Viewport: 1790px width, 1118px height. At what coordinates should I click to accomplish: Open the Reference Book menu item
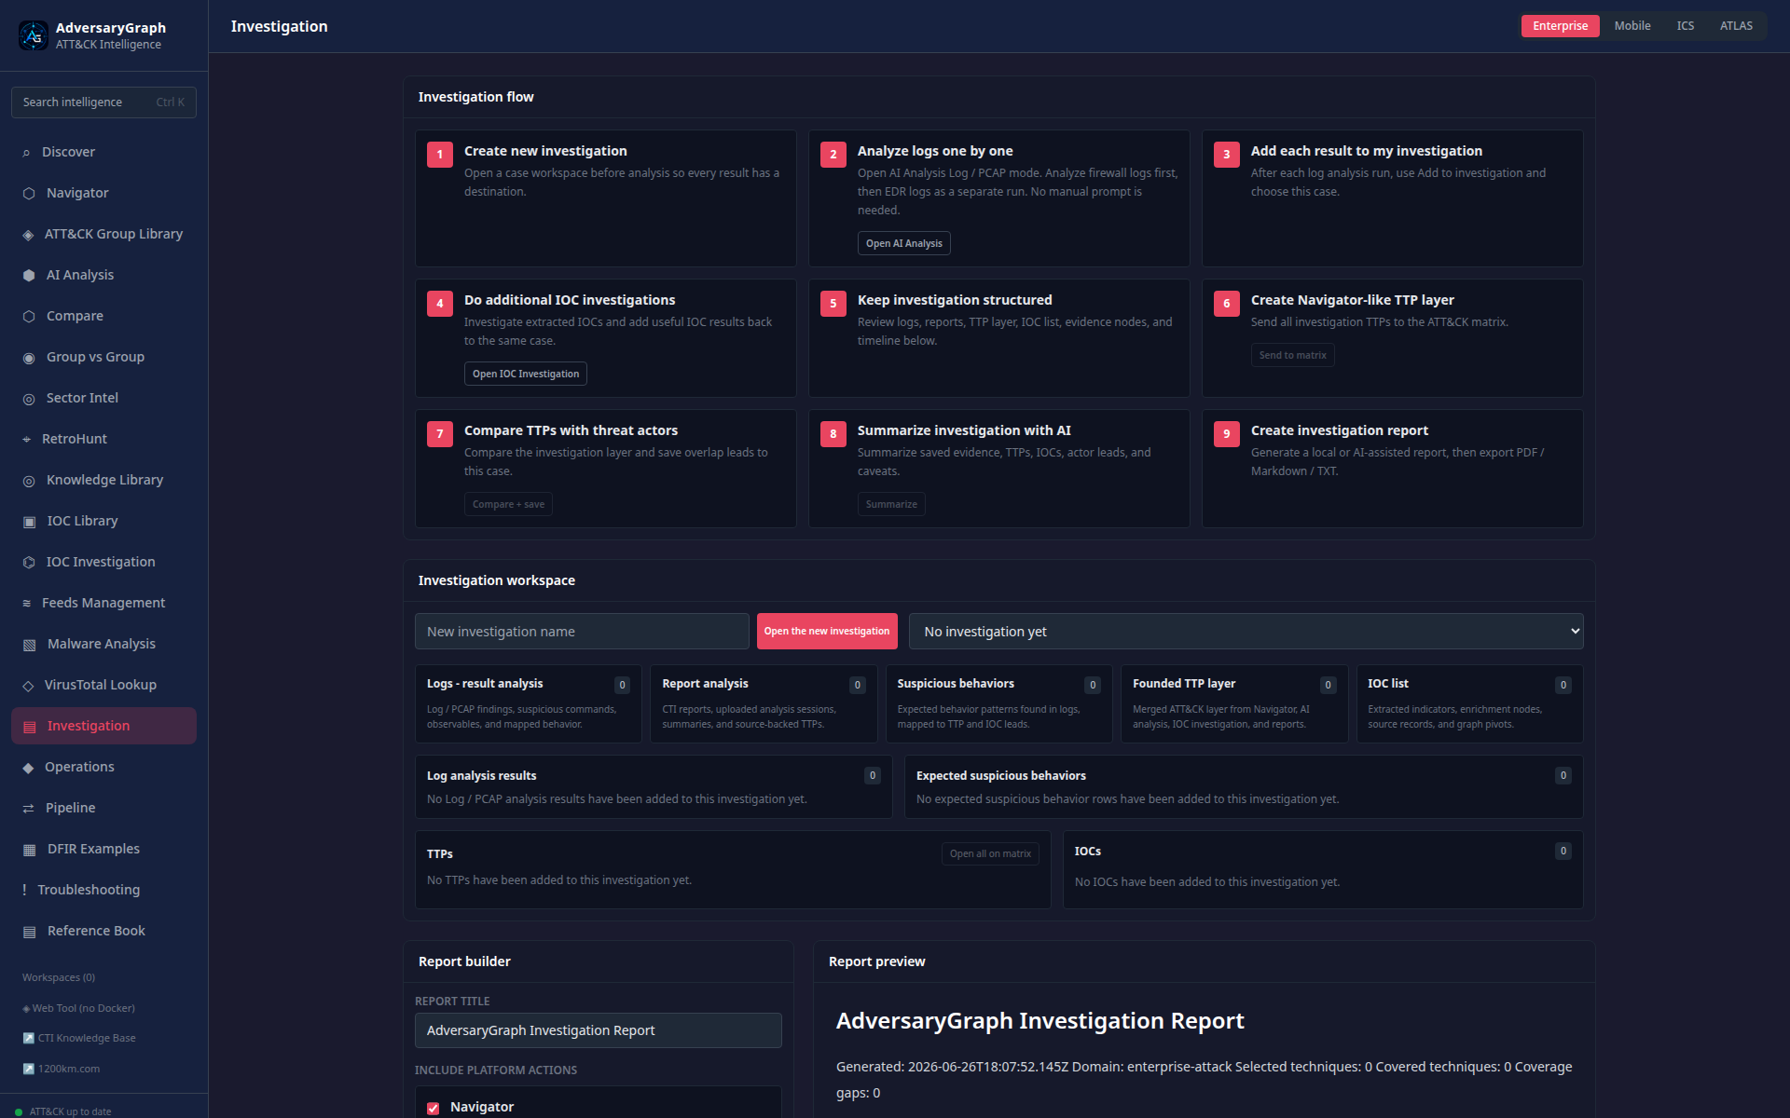(x=103, y=931)
